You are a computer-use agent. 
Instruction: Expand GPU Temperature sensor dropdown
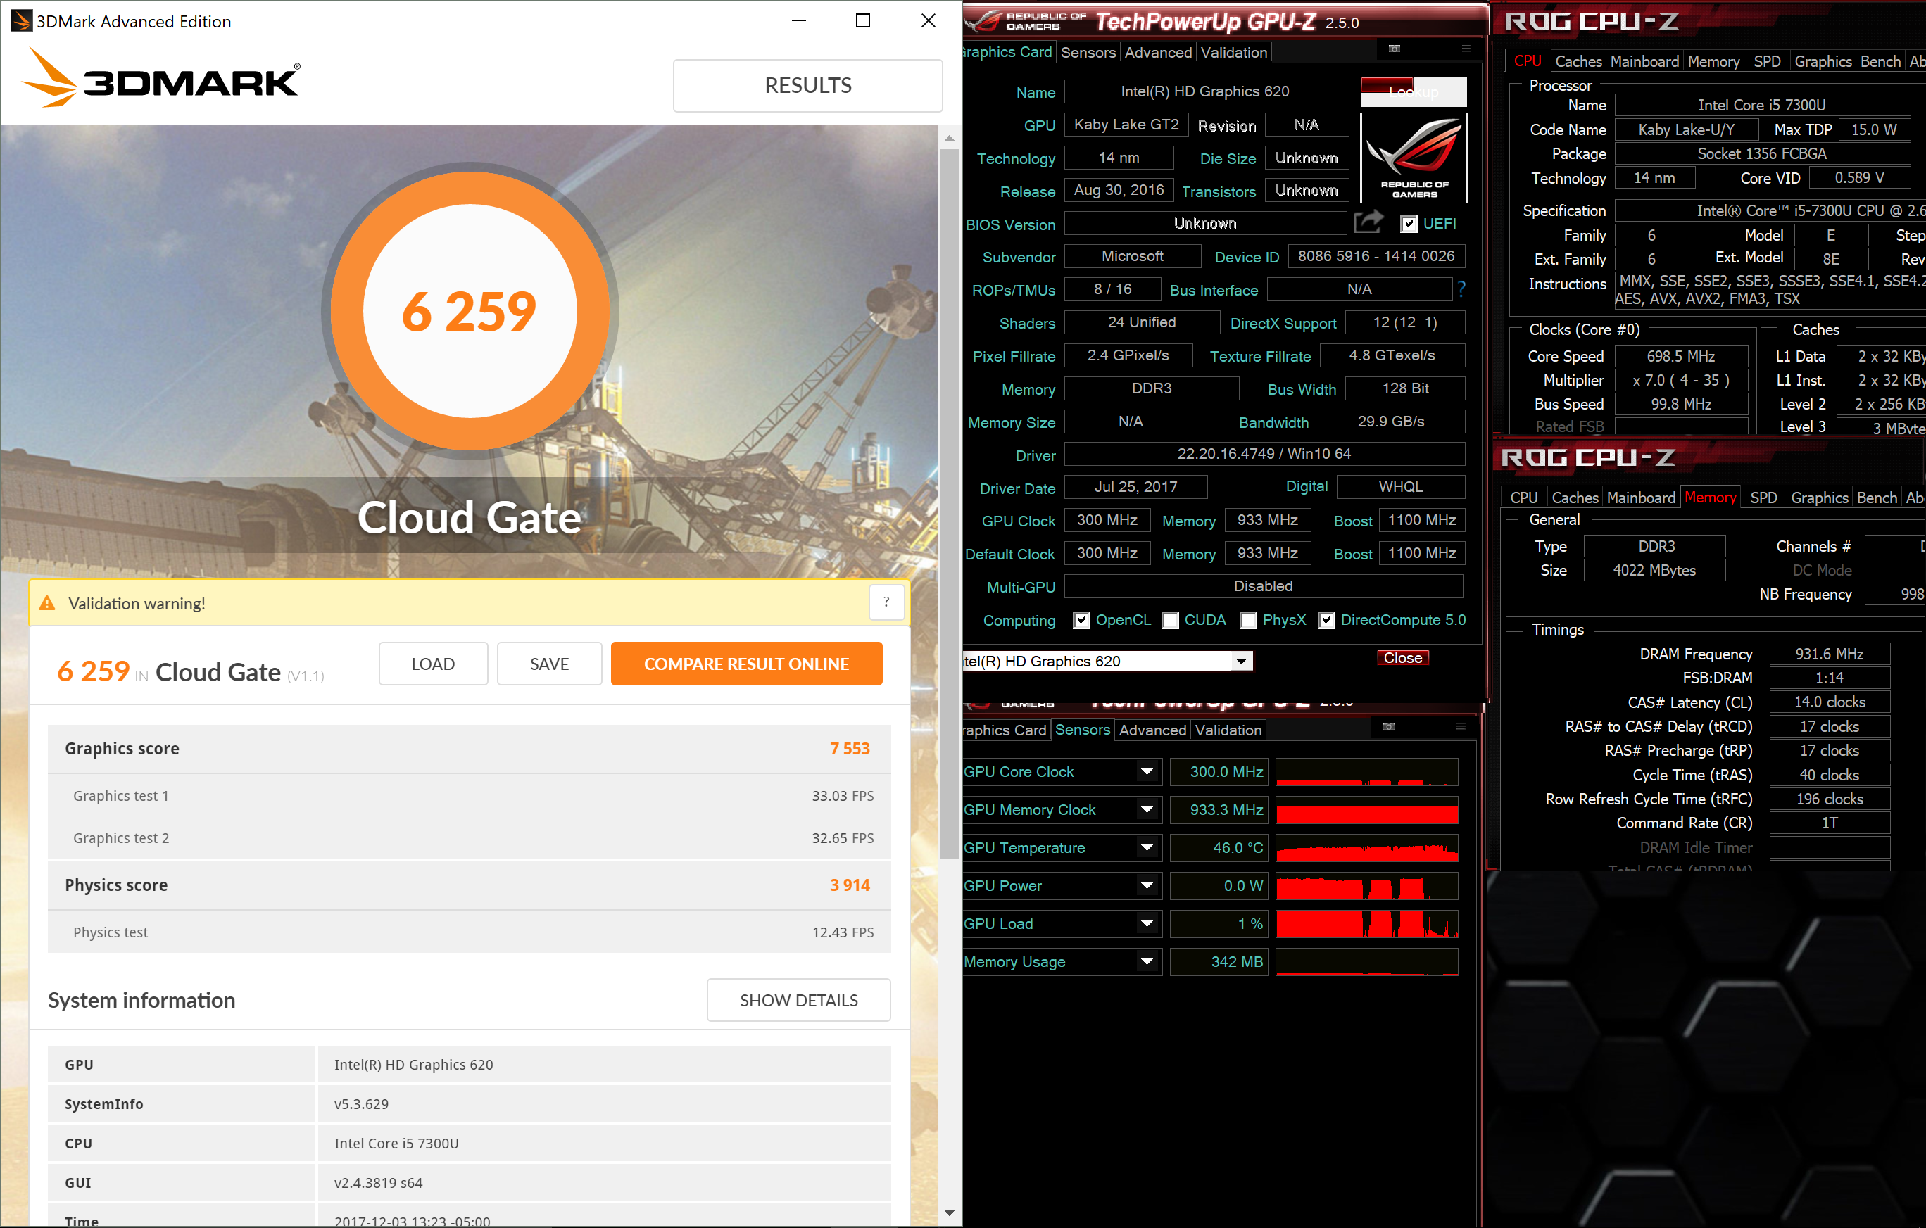point(1147,847)
